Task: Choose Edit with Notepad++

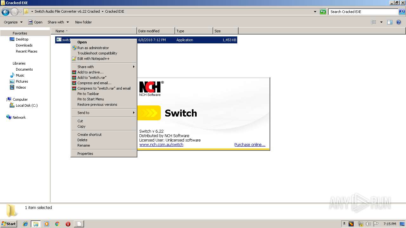Action: coord(104,59)
